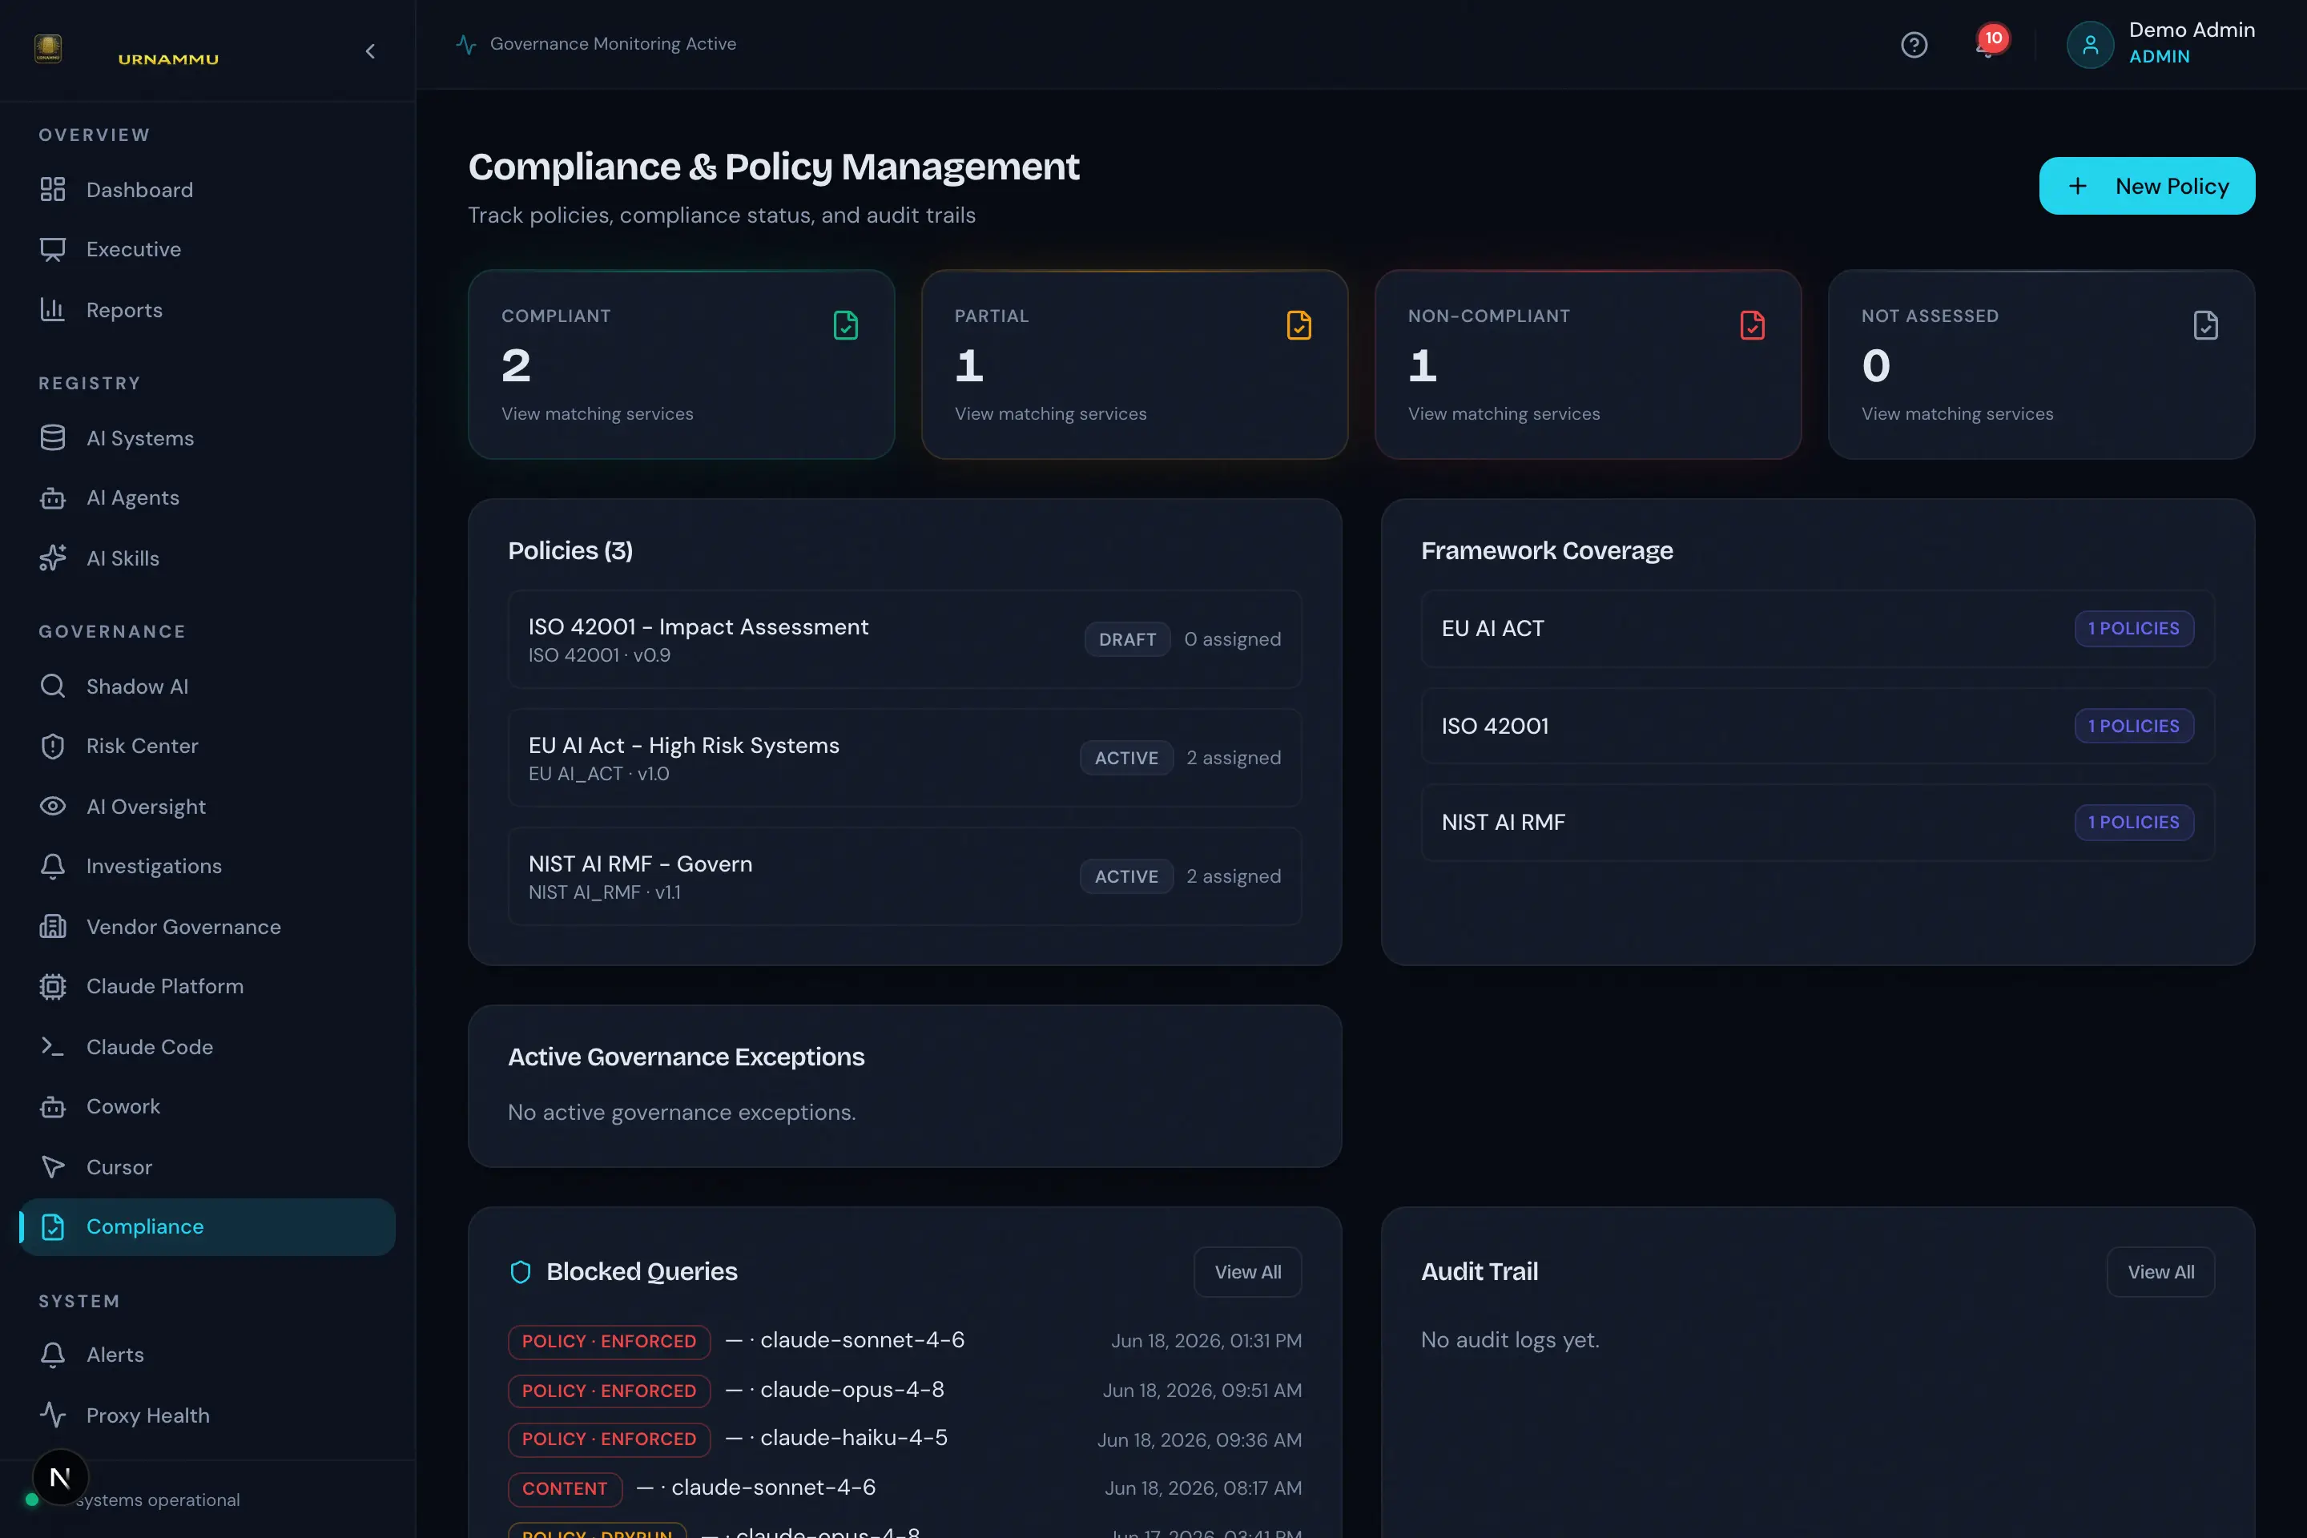Click the Reports bar chart icon
The width and height of the screenshot is (2307, 1538).
(53, 310)
